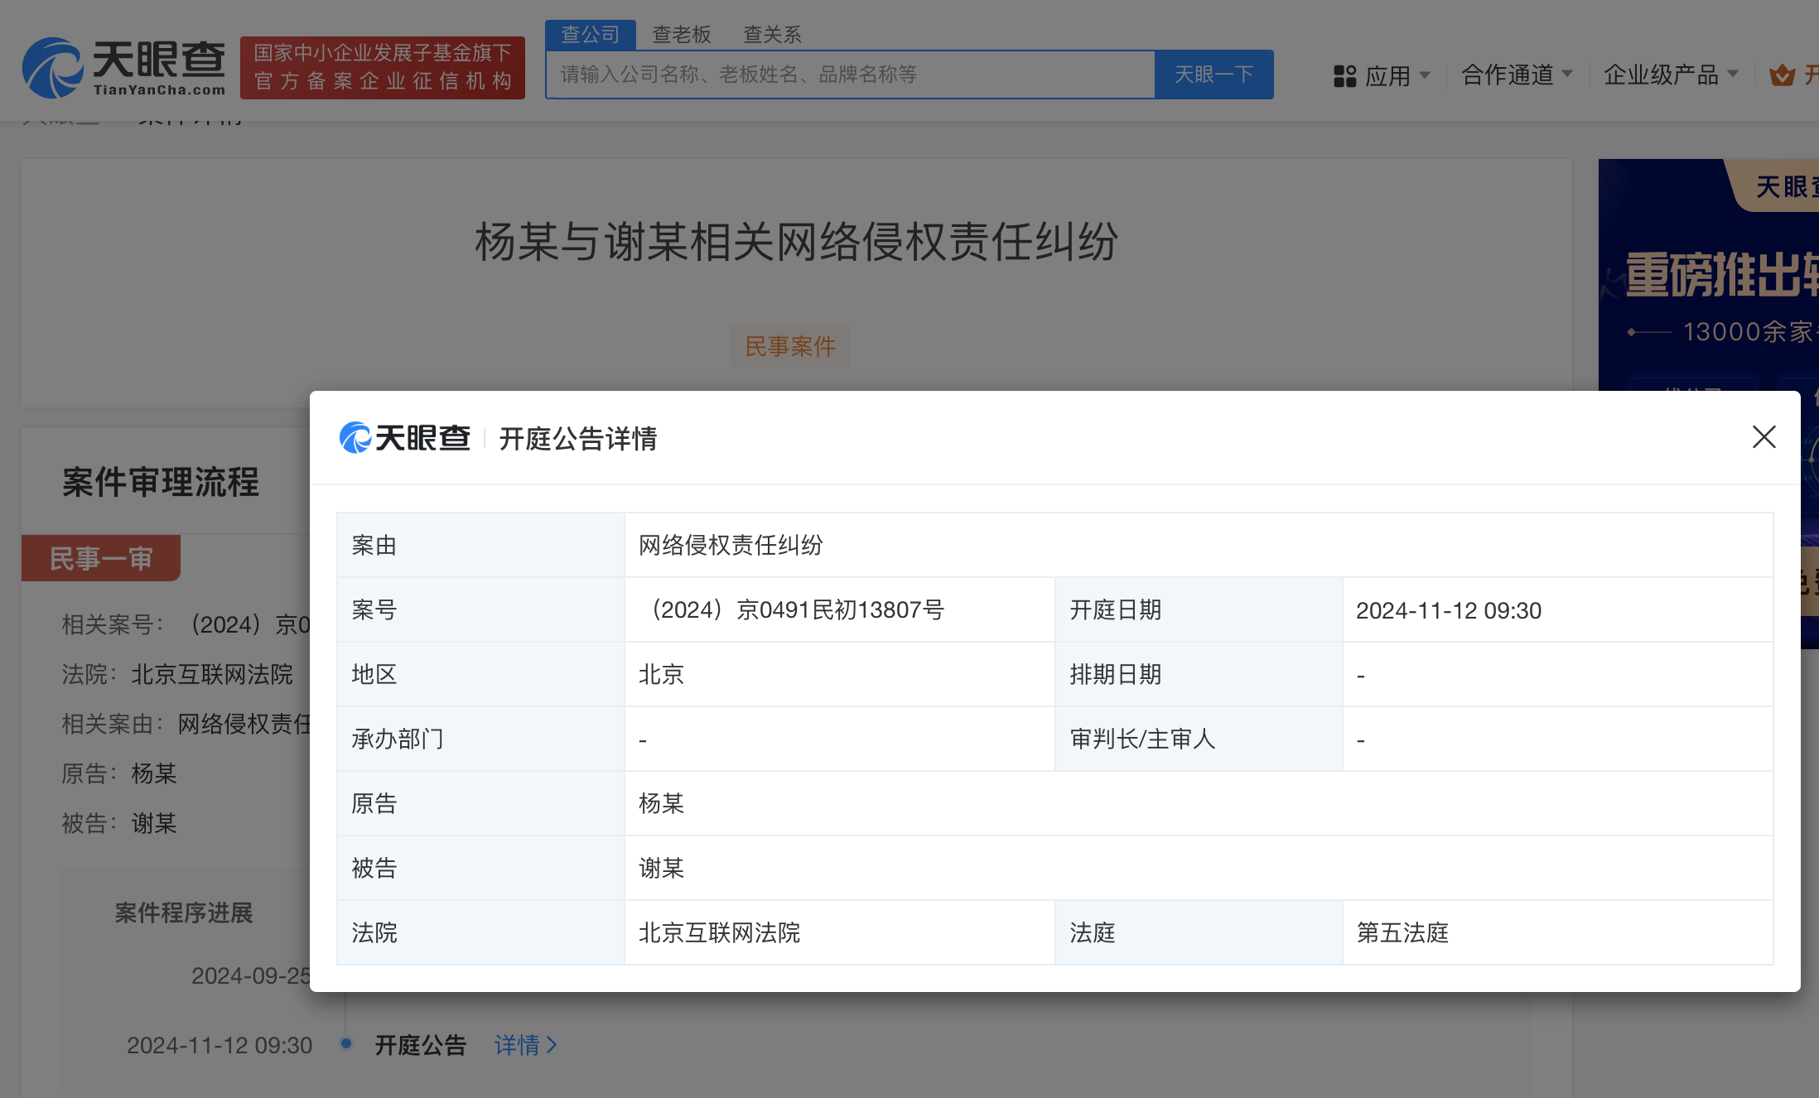The height and width of the screenshot is (1098, 1819).
Task: Close the 开庭公告详情 dialog
Action: coord(1764,437)
